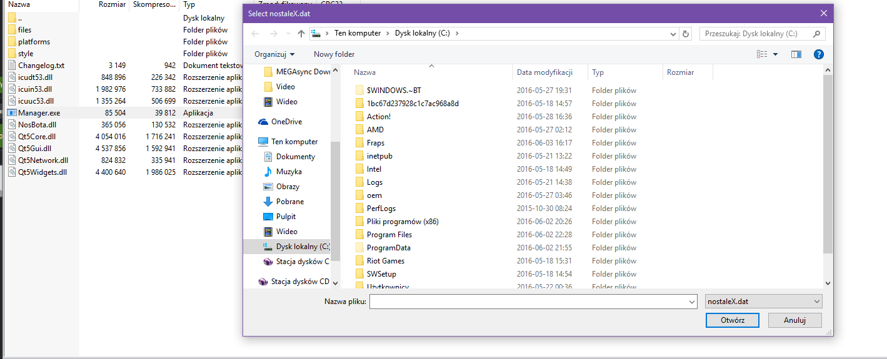Click the Ten komputer icon in sidebar

tap(263, 142)
